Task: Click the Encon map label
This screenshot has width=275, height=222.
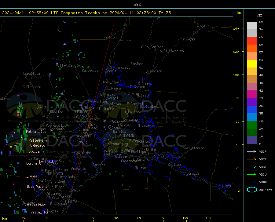Action: click(201, 25)
